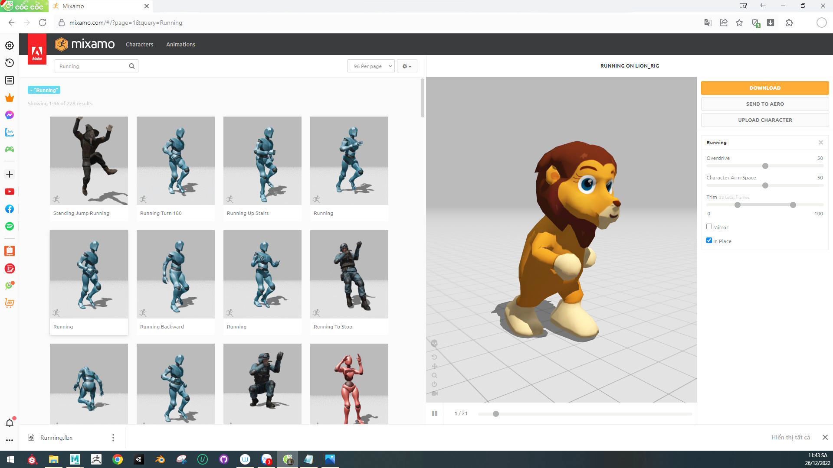Open the browser sidebar settings gear
This screenshot has width=833, height=468.
10,45
